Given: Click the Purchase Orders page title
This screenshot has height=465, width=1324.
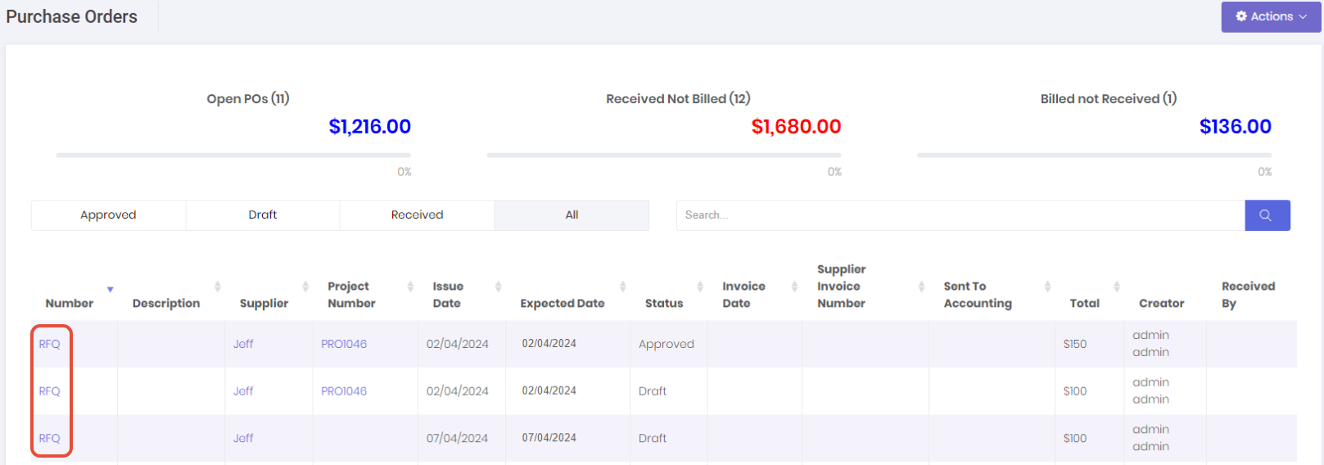Looking at the screenshot, I should click(72, 16).
